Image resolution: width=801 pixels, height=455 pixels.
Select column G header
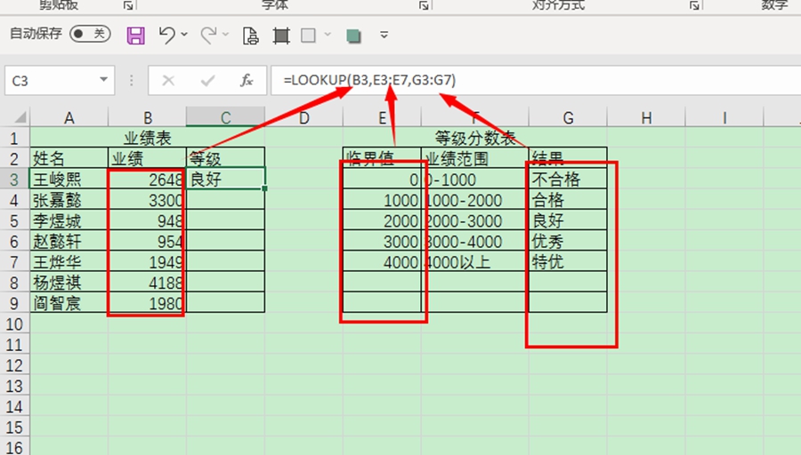(568, 118)
